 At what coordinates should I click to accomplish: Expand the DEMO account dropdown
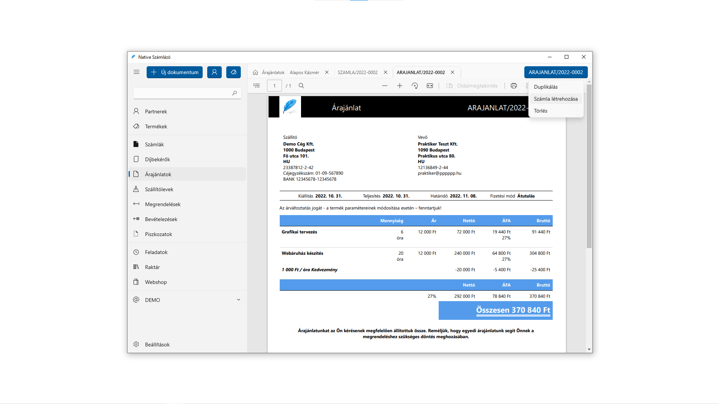click(239, 300)
